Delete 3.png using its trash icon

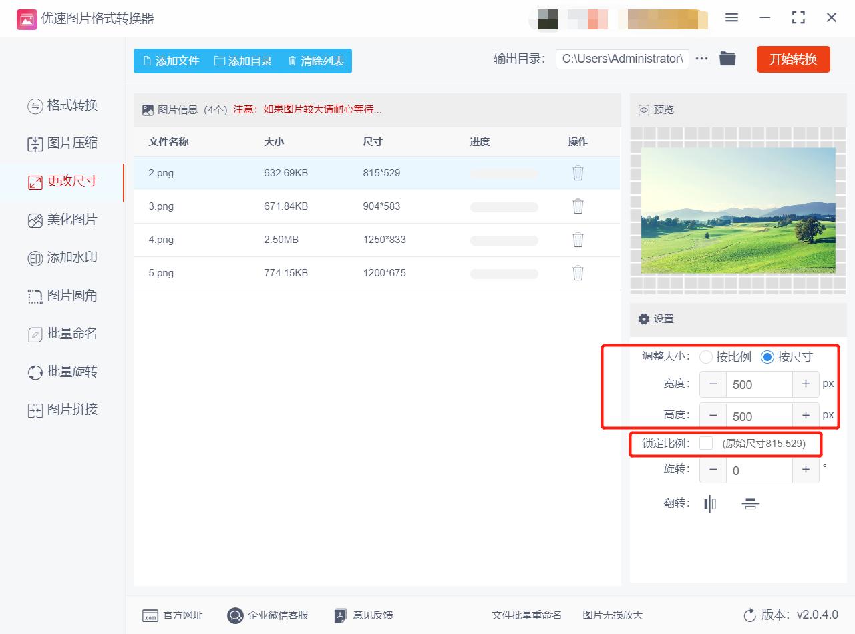coord(577,206)
